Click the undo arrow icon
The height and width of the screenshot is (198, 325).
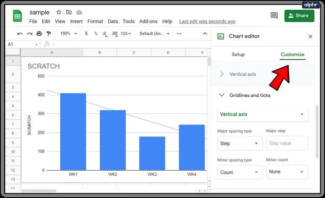[x=20, y=34]
